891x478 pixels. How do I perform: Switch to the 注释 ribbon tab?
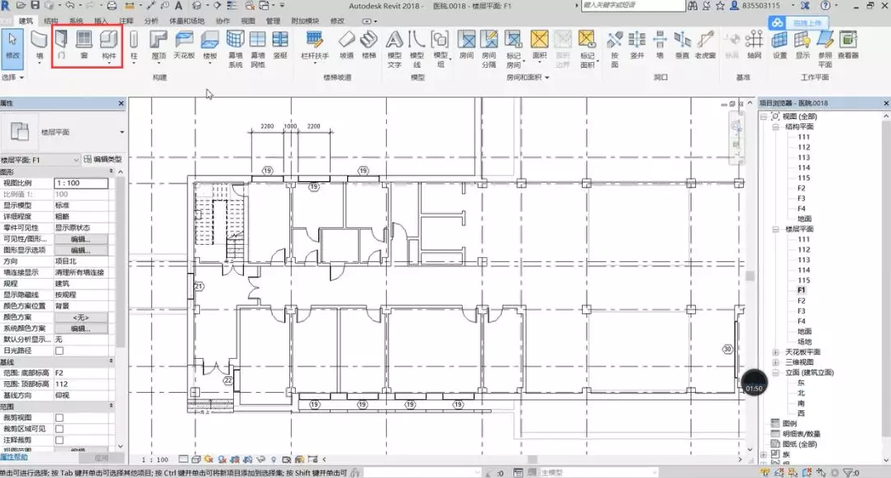tap(126, 21)
